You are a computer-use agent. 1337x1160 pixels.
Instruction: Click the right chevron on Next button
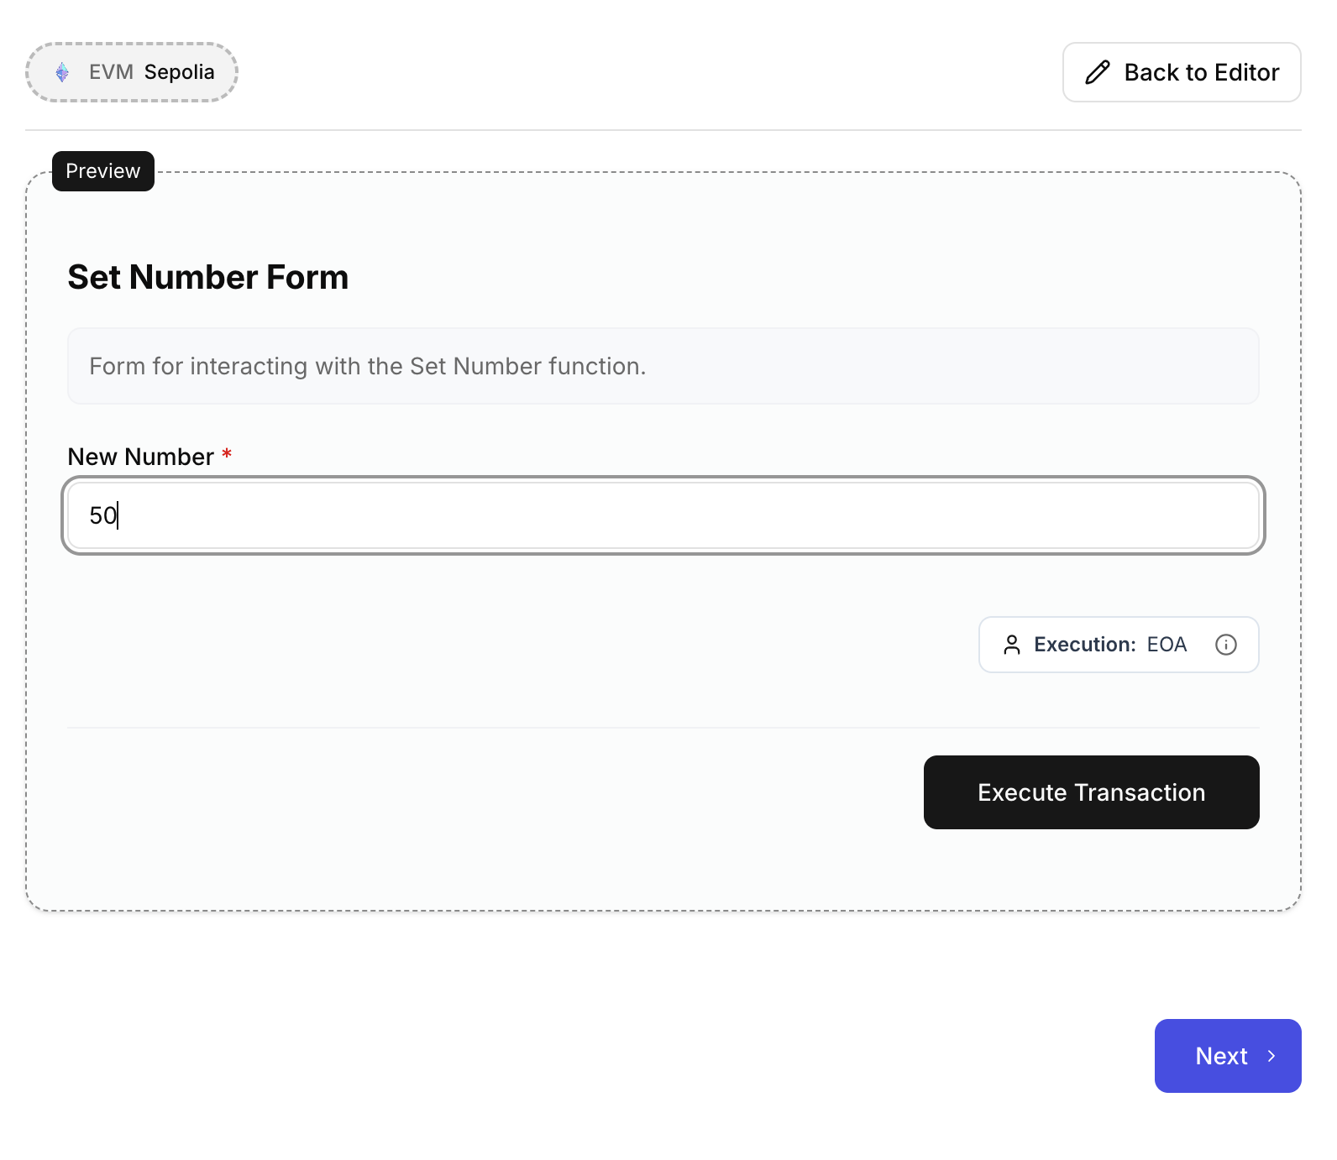pyautogui.click(x=1271, y=1056)
